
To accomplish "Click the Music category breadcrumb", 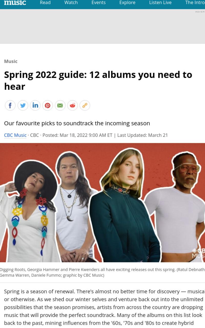I will coord(11,61).
